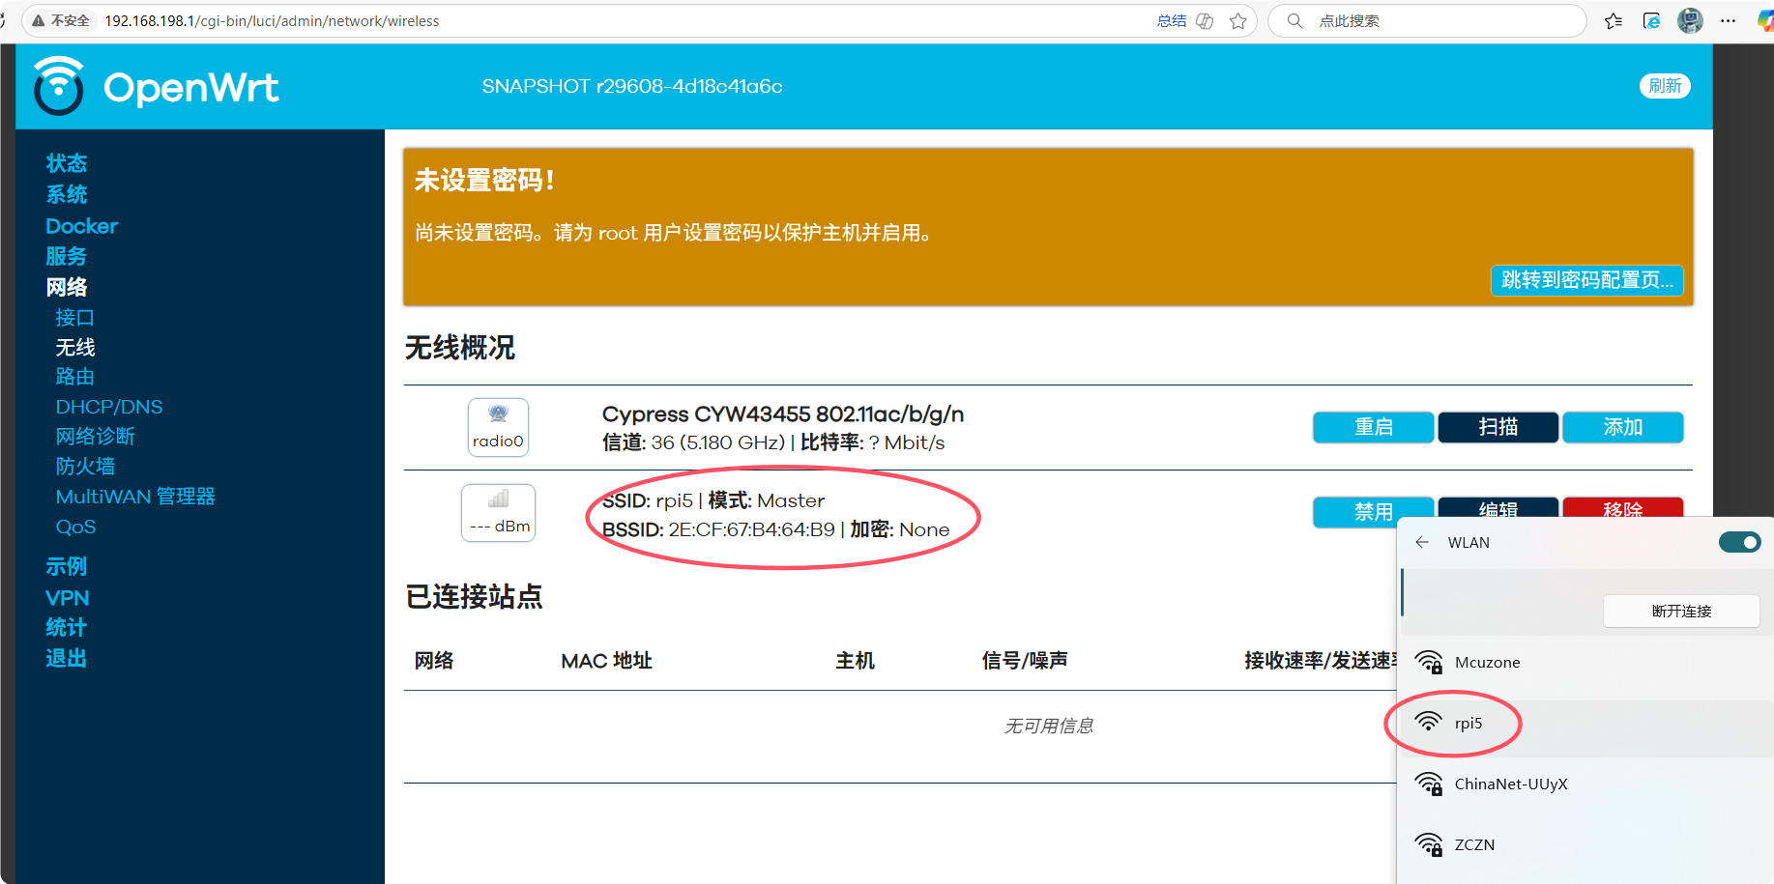The height and width of the screenshot is (884, 1774).
Task: Click the IE mode icon in the toolbar
Action: (x=1651, y=21)
